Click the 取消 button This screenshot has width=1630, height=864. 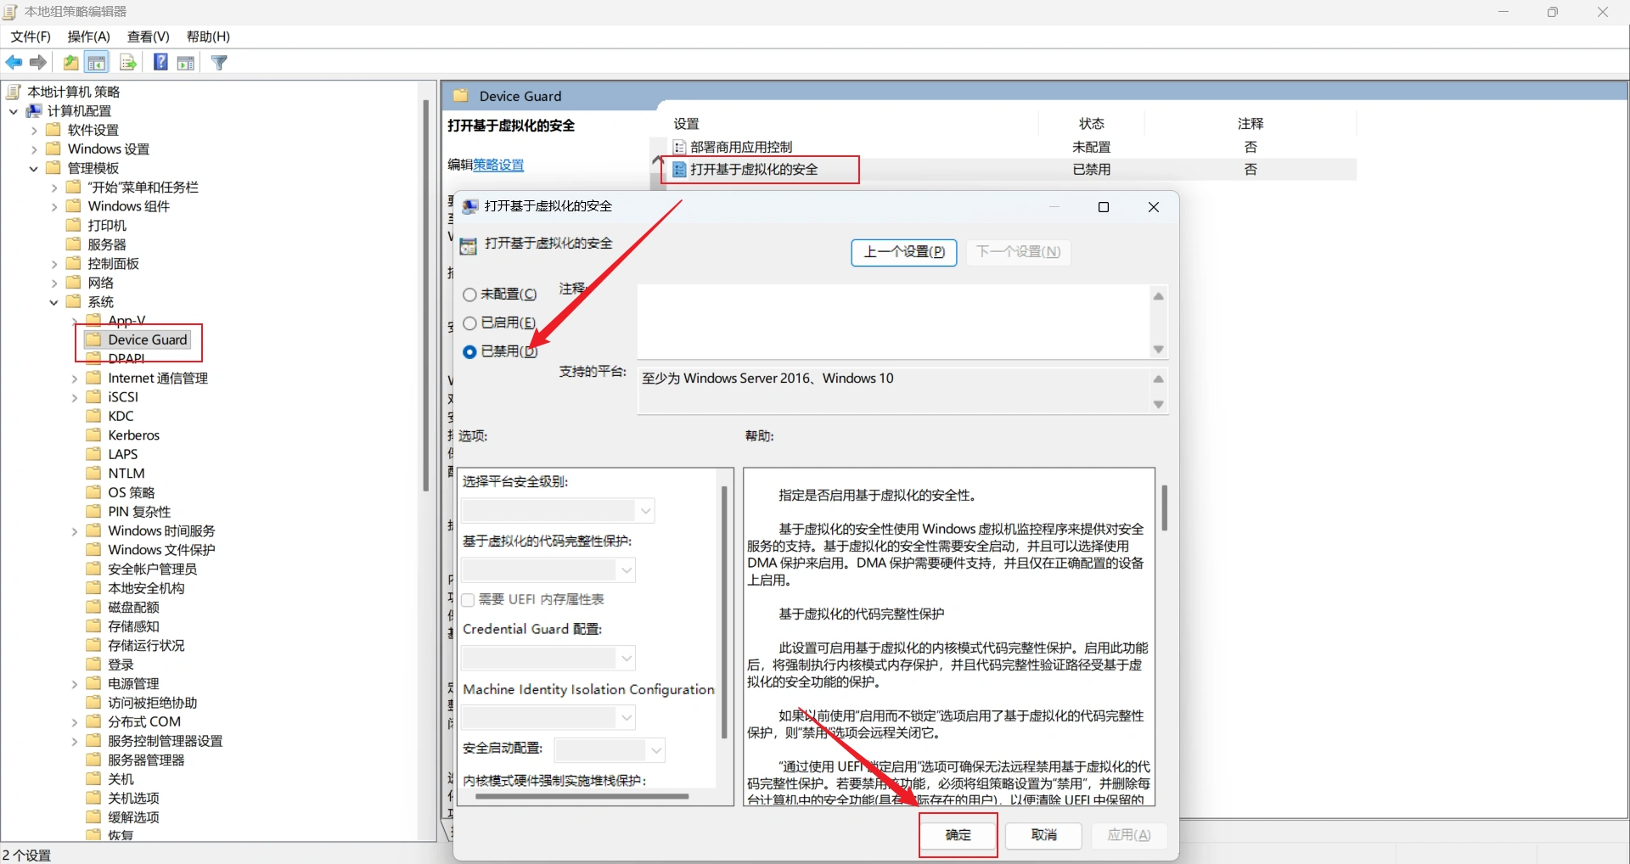[x=1044, y=835]
